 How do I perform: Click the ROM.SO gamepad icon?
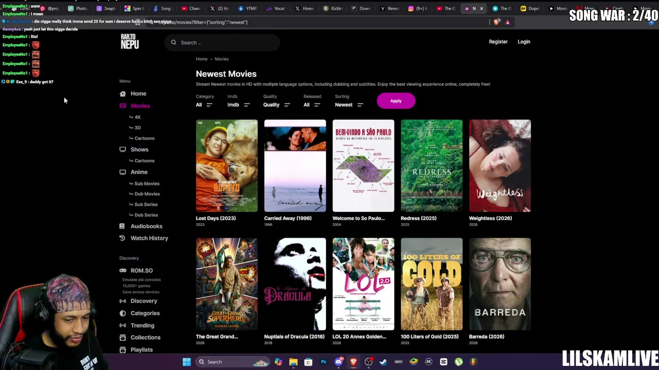click(x=123, y=270)
